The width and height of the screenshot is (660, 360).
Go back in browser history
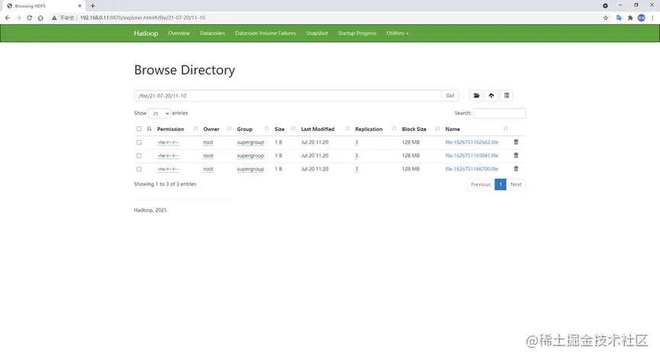point(8,18)
